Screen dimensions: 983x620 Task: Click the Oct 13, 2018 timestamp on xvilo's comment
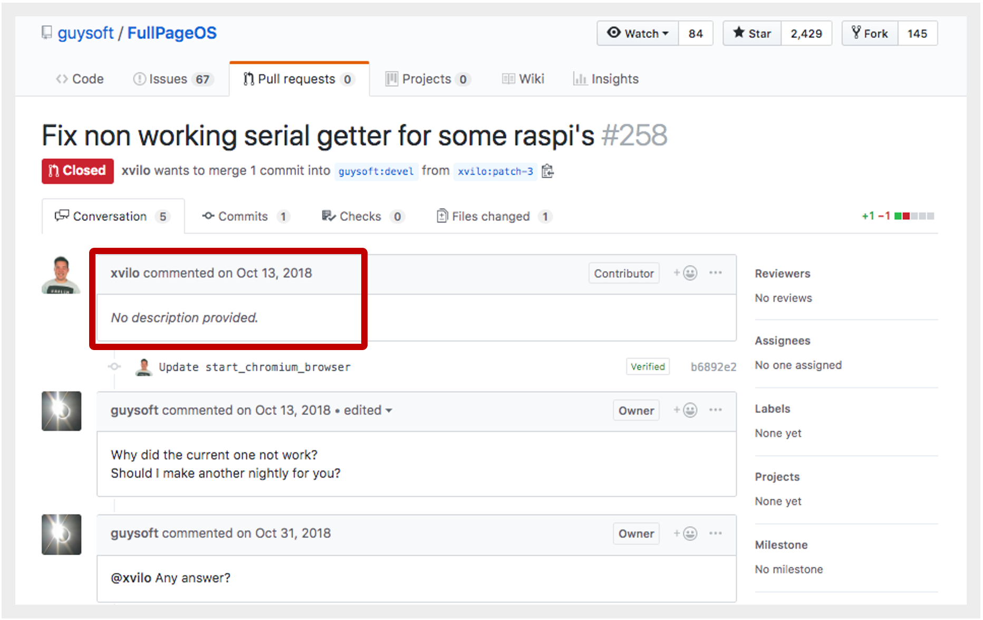[274, 273]
